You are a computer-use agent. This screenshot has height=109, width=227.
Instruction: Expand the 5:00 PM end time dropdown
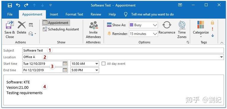[x=85, y=70]
